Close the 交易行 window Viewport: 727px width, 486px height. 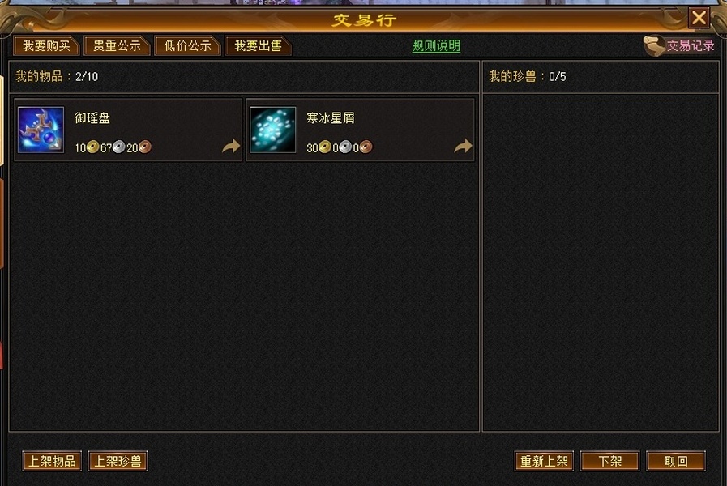699,18
